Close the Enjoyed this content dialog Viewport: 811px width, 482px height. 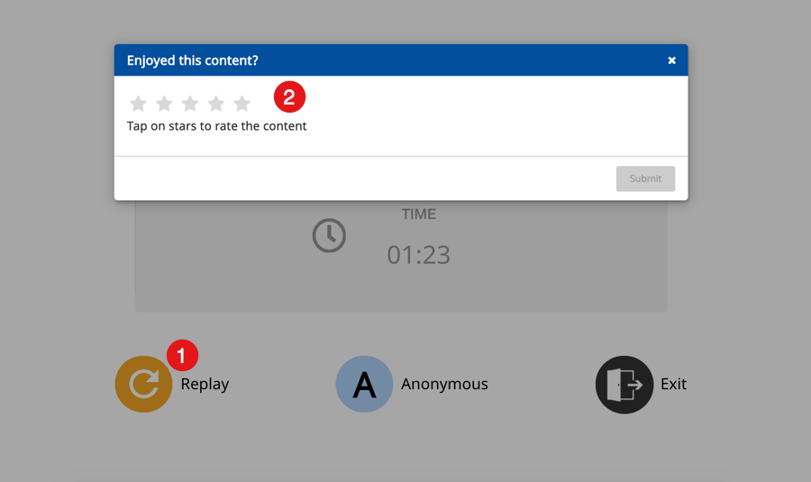(x=671, y=60)
